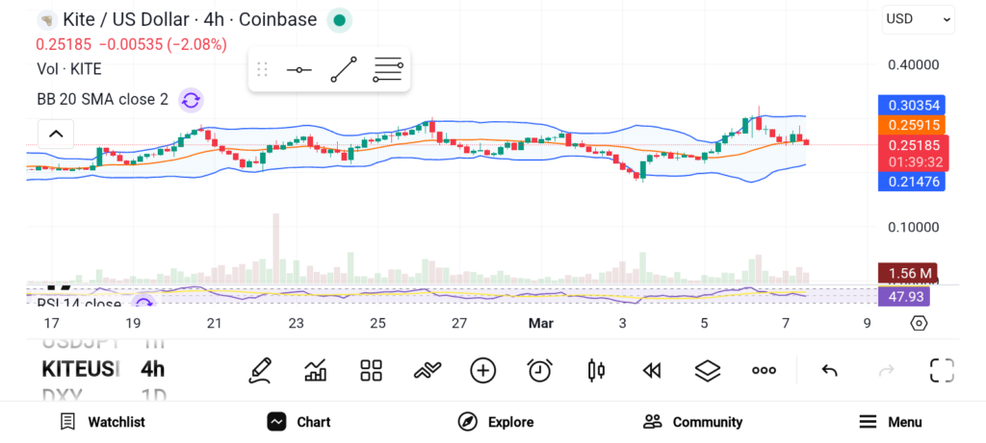The height and width of the screenshot is (443, 986).
Task: Switch to the Explore tab
Action: click(x=496, y=422)
